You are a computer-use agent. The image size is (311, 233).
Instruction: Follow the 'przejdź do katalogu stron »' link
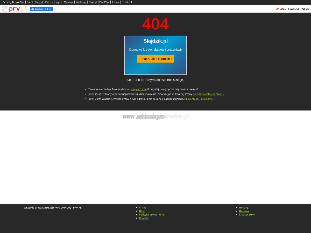pyautogui.click(x=208, y=94)
